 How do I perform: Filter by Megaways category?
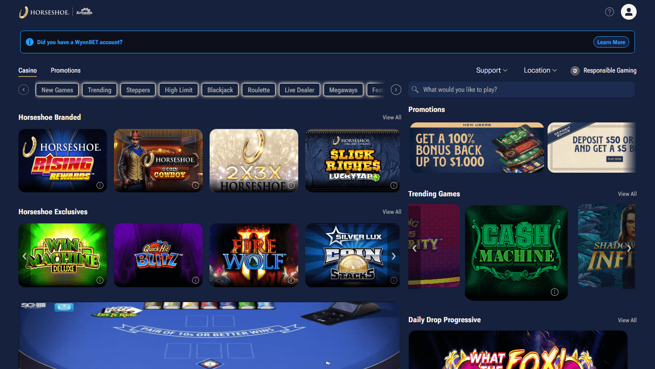click(x=343, y=90)
